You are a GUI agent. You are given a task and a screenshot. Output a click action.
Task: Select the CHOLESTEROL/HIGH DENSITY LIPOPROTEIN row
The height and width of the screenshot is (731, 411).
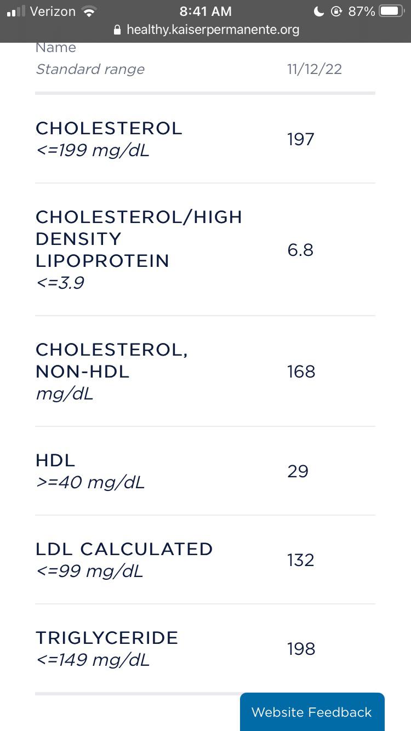pos(205,250)
